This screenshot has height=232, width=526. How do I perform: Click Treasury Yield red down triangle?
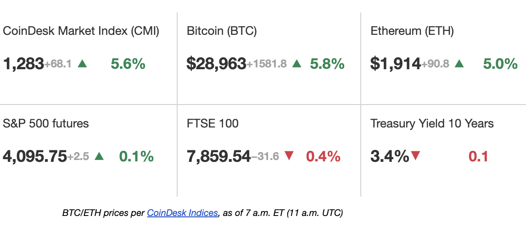pos(416,156)
